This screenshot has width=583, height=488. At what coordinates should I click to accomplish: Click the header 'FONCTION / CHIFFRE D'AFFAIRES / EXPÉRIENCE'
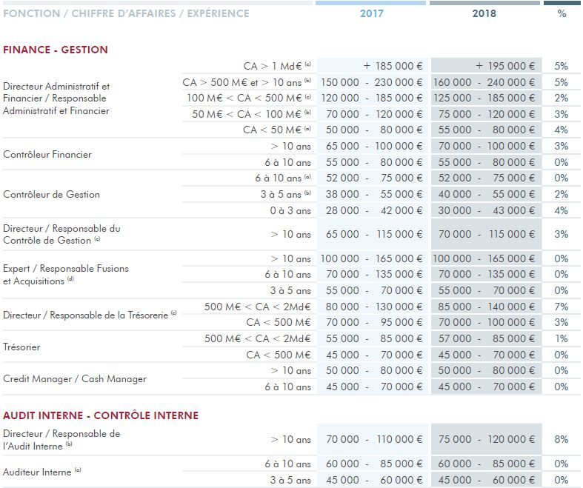(126, 13)
